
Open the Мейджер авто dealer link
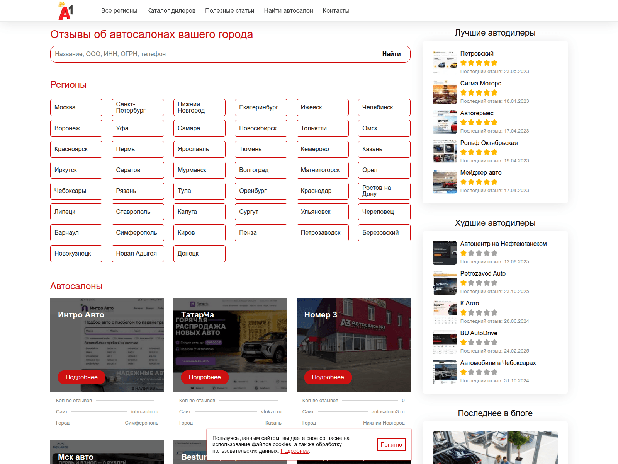[481, 173]
